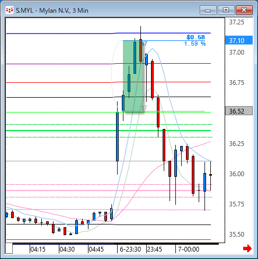
Task: Click the 6-23:30 time axis label
Action: click(x=130, y=249)
